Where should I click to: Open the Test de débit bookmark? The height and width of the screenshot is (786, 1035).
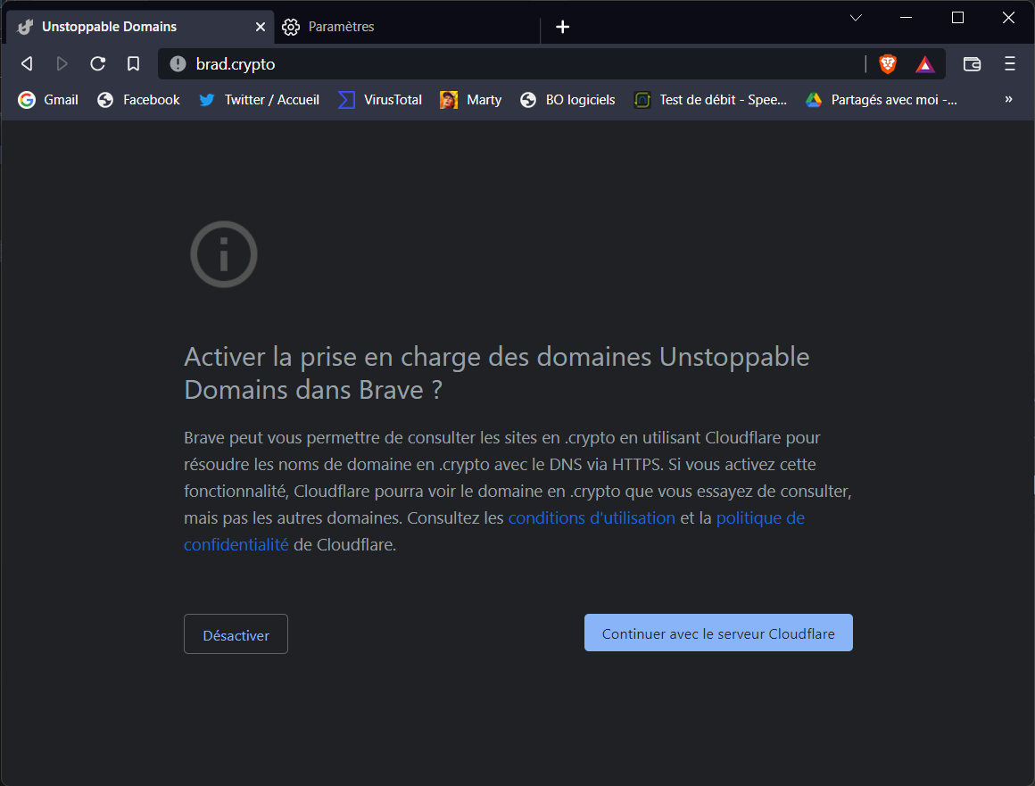point(711,100)
